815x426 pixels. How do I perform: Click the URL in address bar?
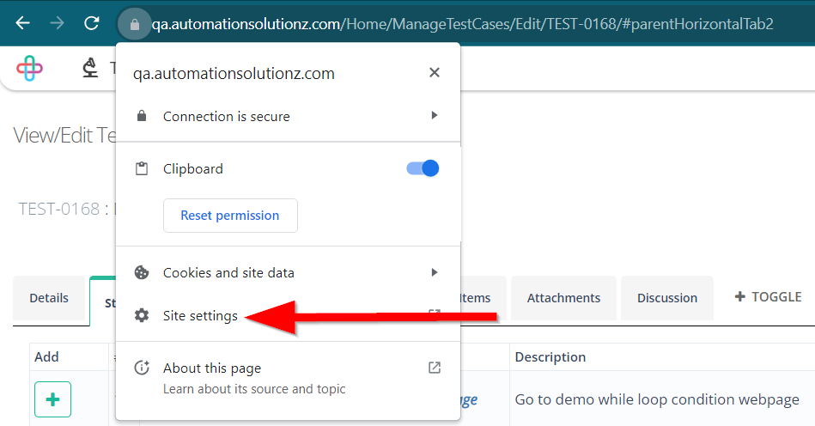[x=462, y=24]
